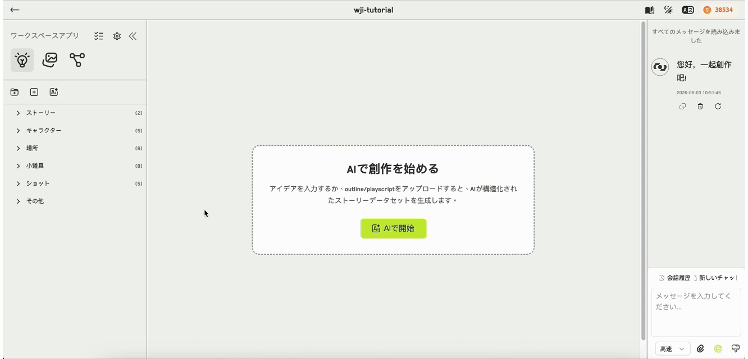
Task: Expand the その他 tree section
Action: (19, 201)
